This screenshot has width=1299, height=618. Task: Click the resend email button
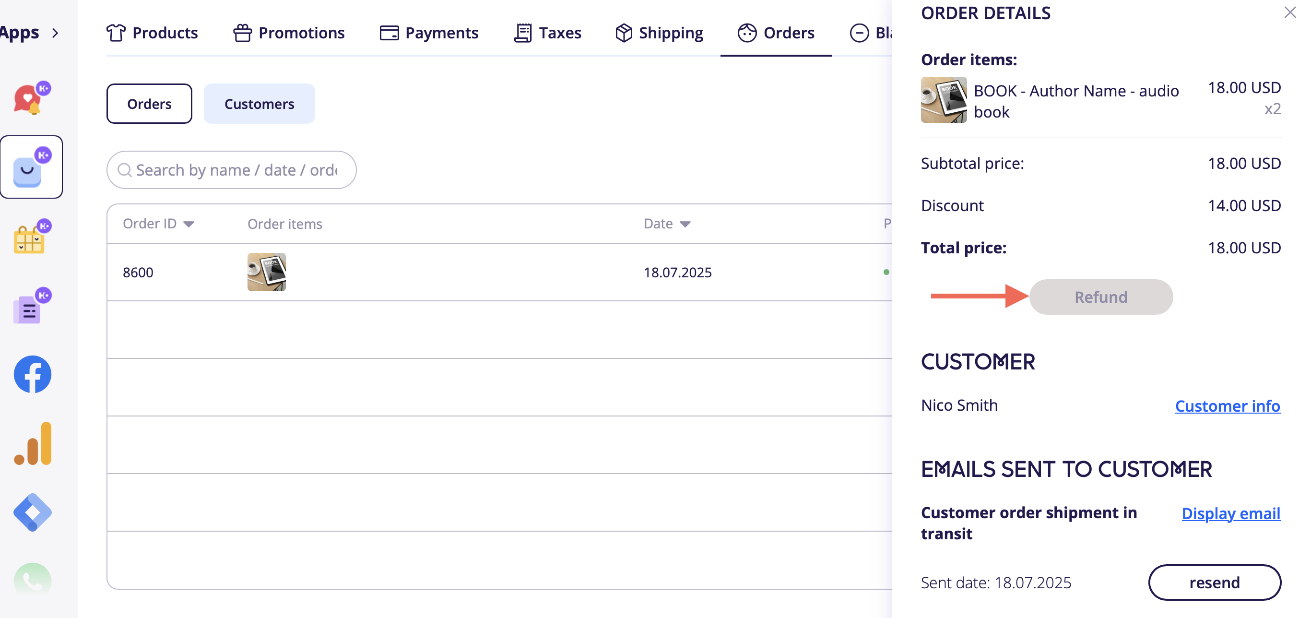coord(1214,582)
